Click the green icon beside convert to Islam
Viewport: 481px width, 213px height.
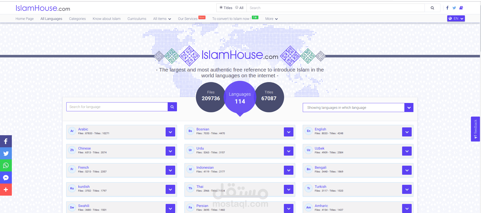255,17
